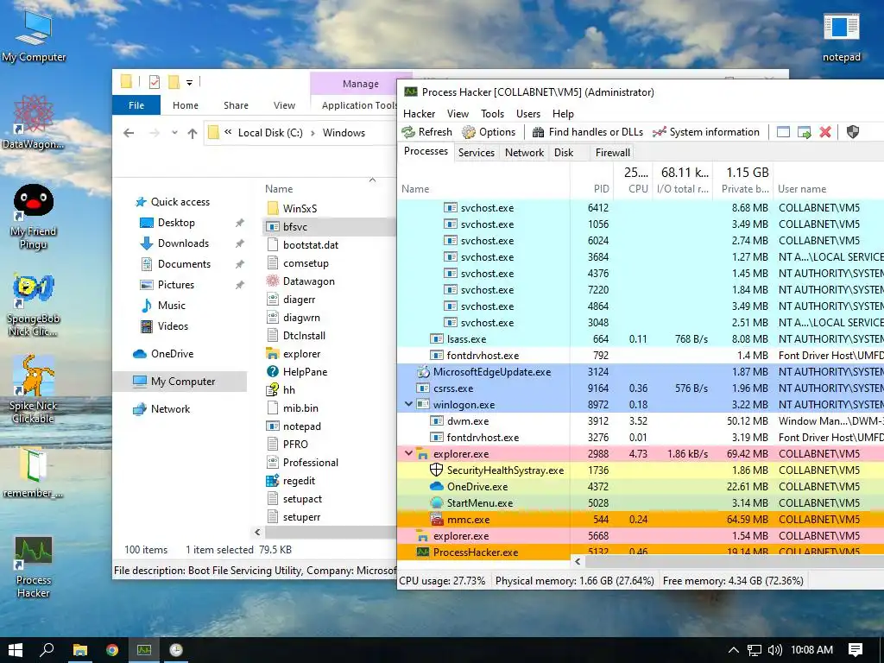Open File tab in File Explorer

136,105
